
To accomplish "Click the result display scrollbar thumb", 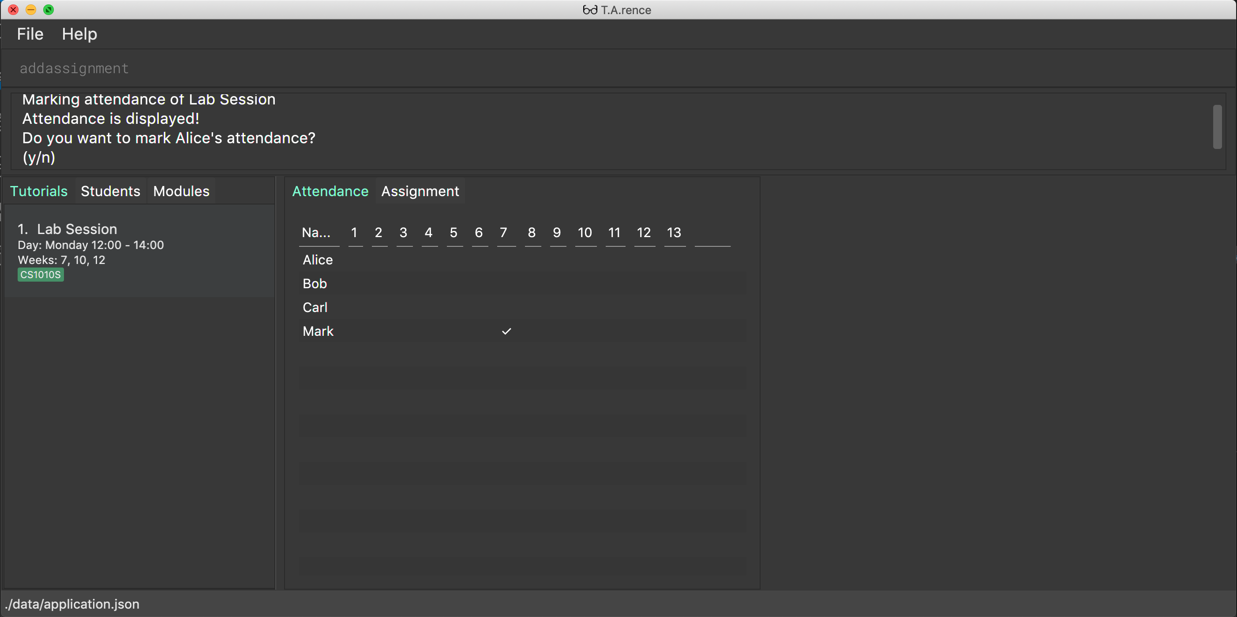I will [x=1217, y=126].
